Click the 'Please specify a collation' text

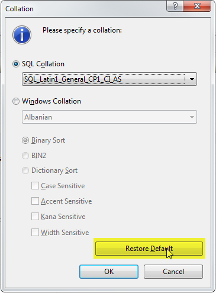point(82,30)
